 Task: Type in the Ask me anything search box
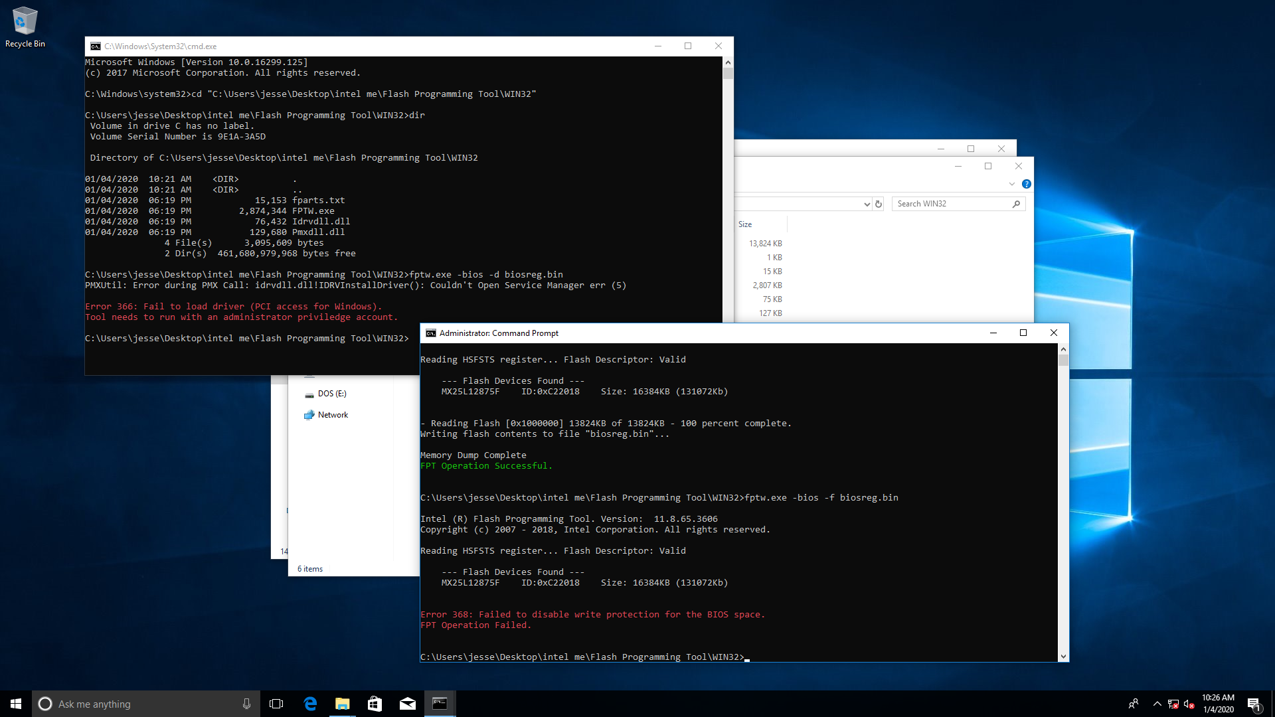(x=145, y=704)
